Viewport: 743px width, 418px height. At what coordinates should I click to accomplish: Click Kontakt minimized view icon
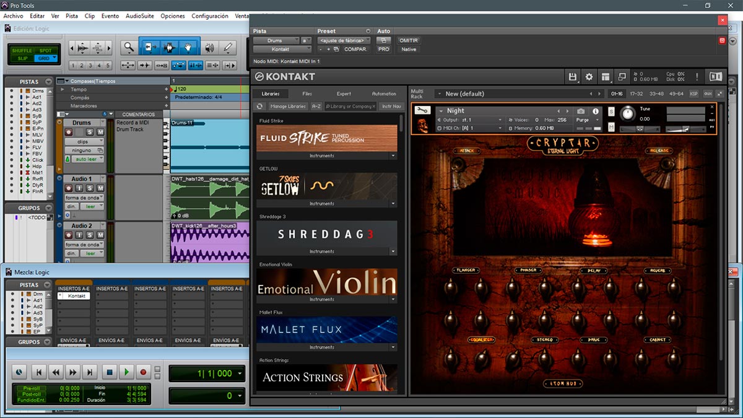(x=622, y=77)
